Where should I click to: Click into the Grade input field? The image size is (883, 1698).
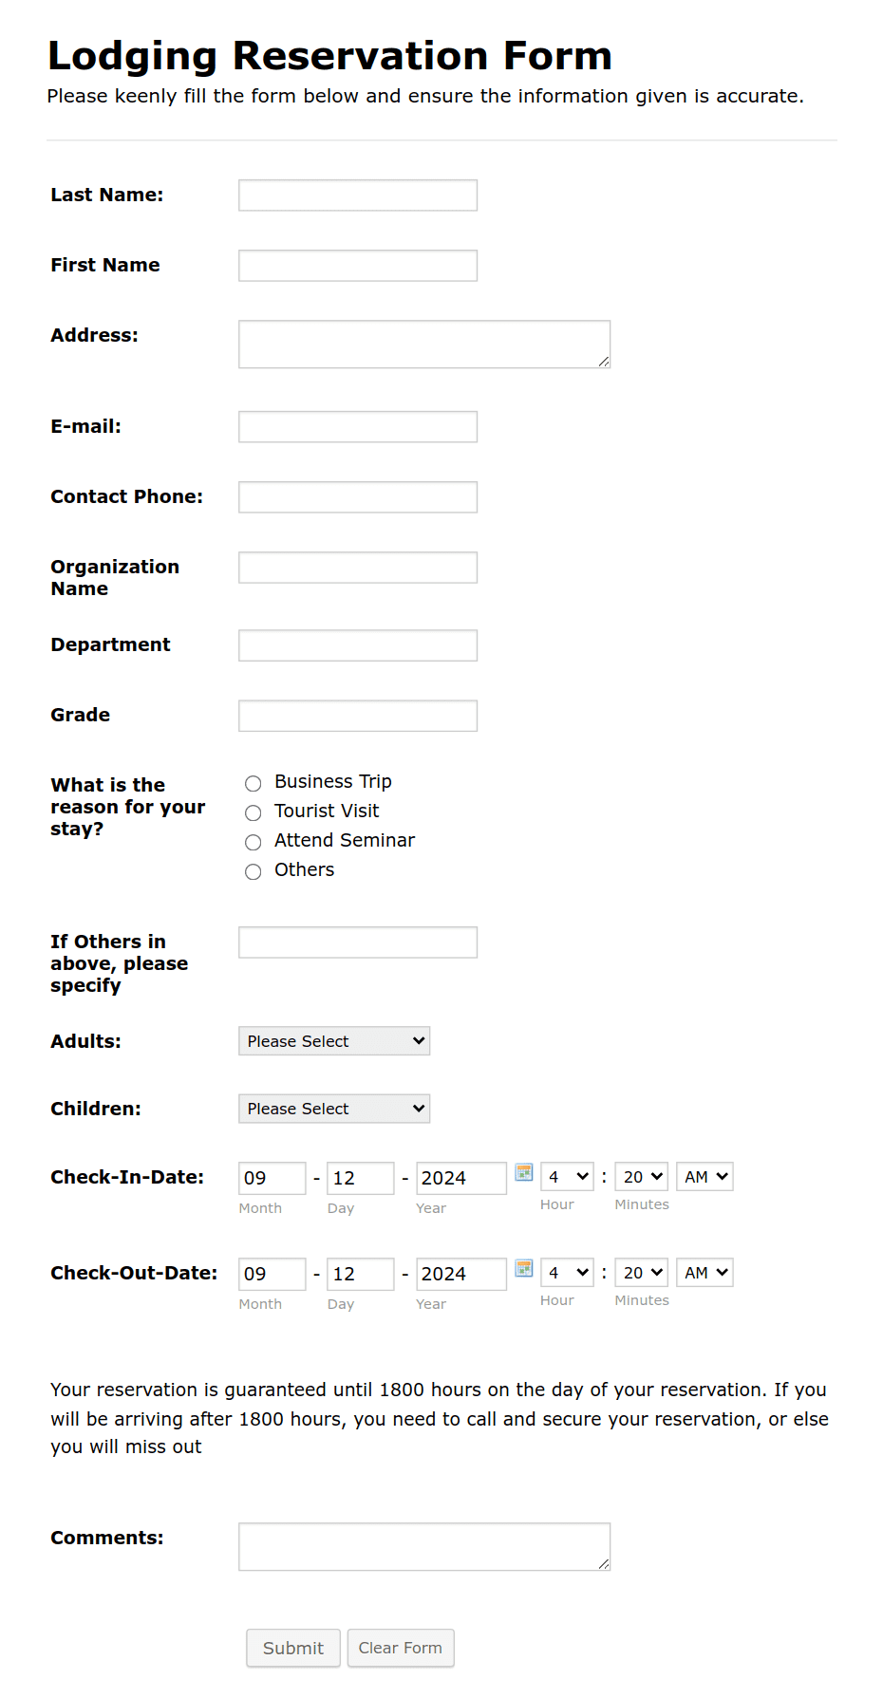pos(357,715)
